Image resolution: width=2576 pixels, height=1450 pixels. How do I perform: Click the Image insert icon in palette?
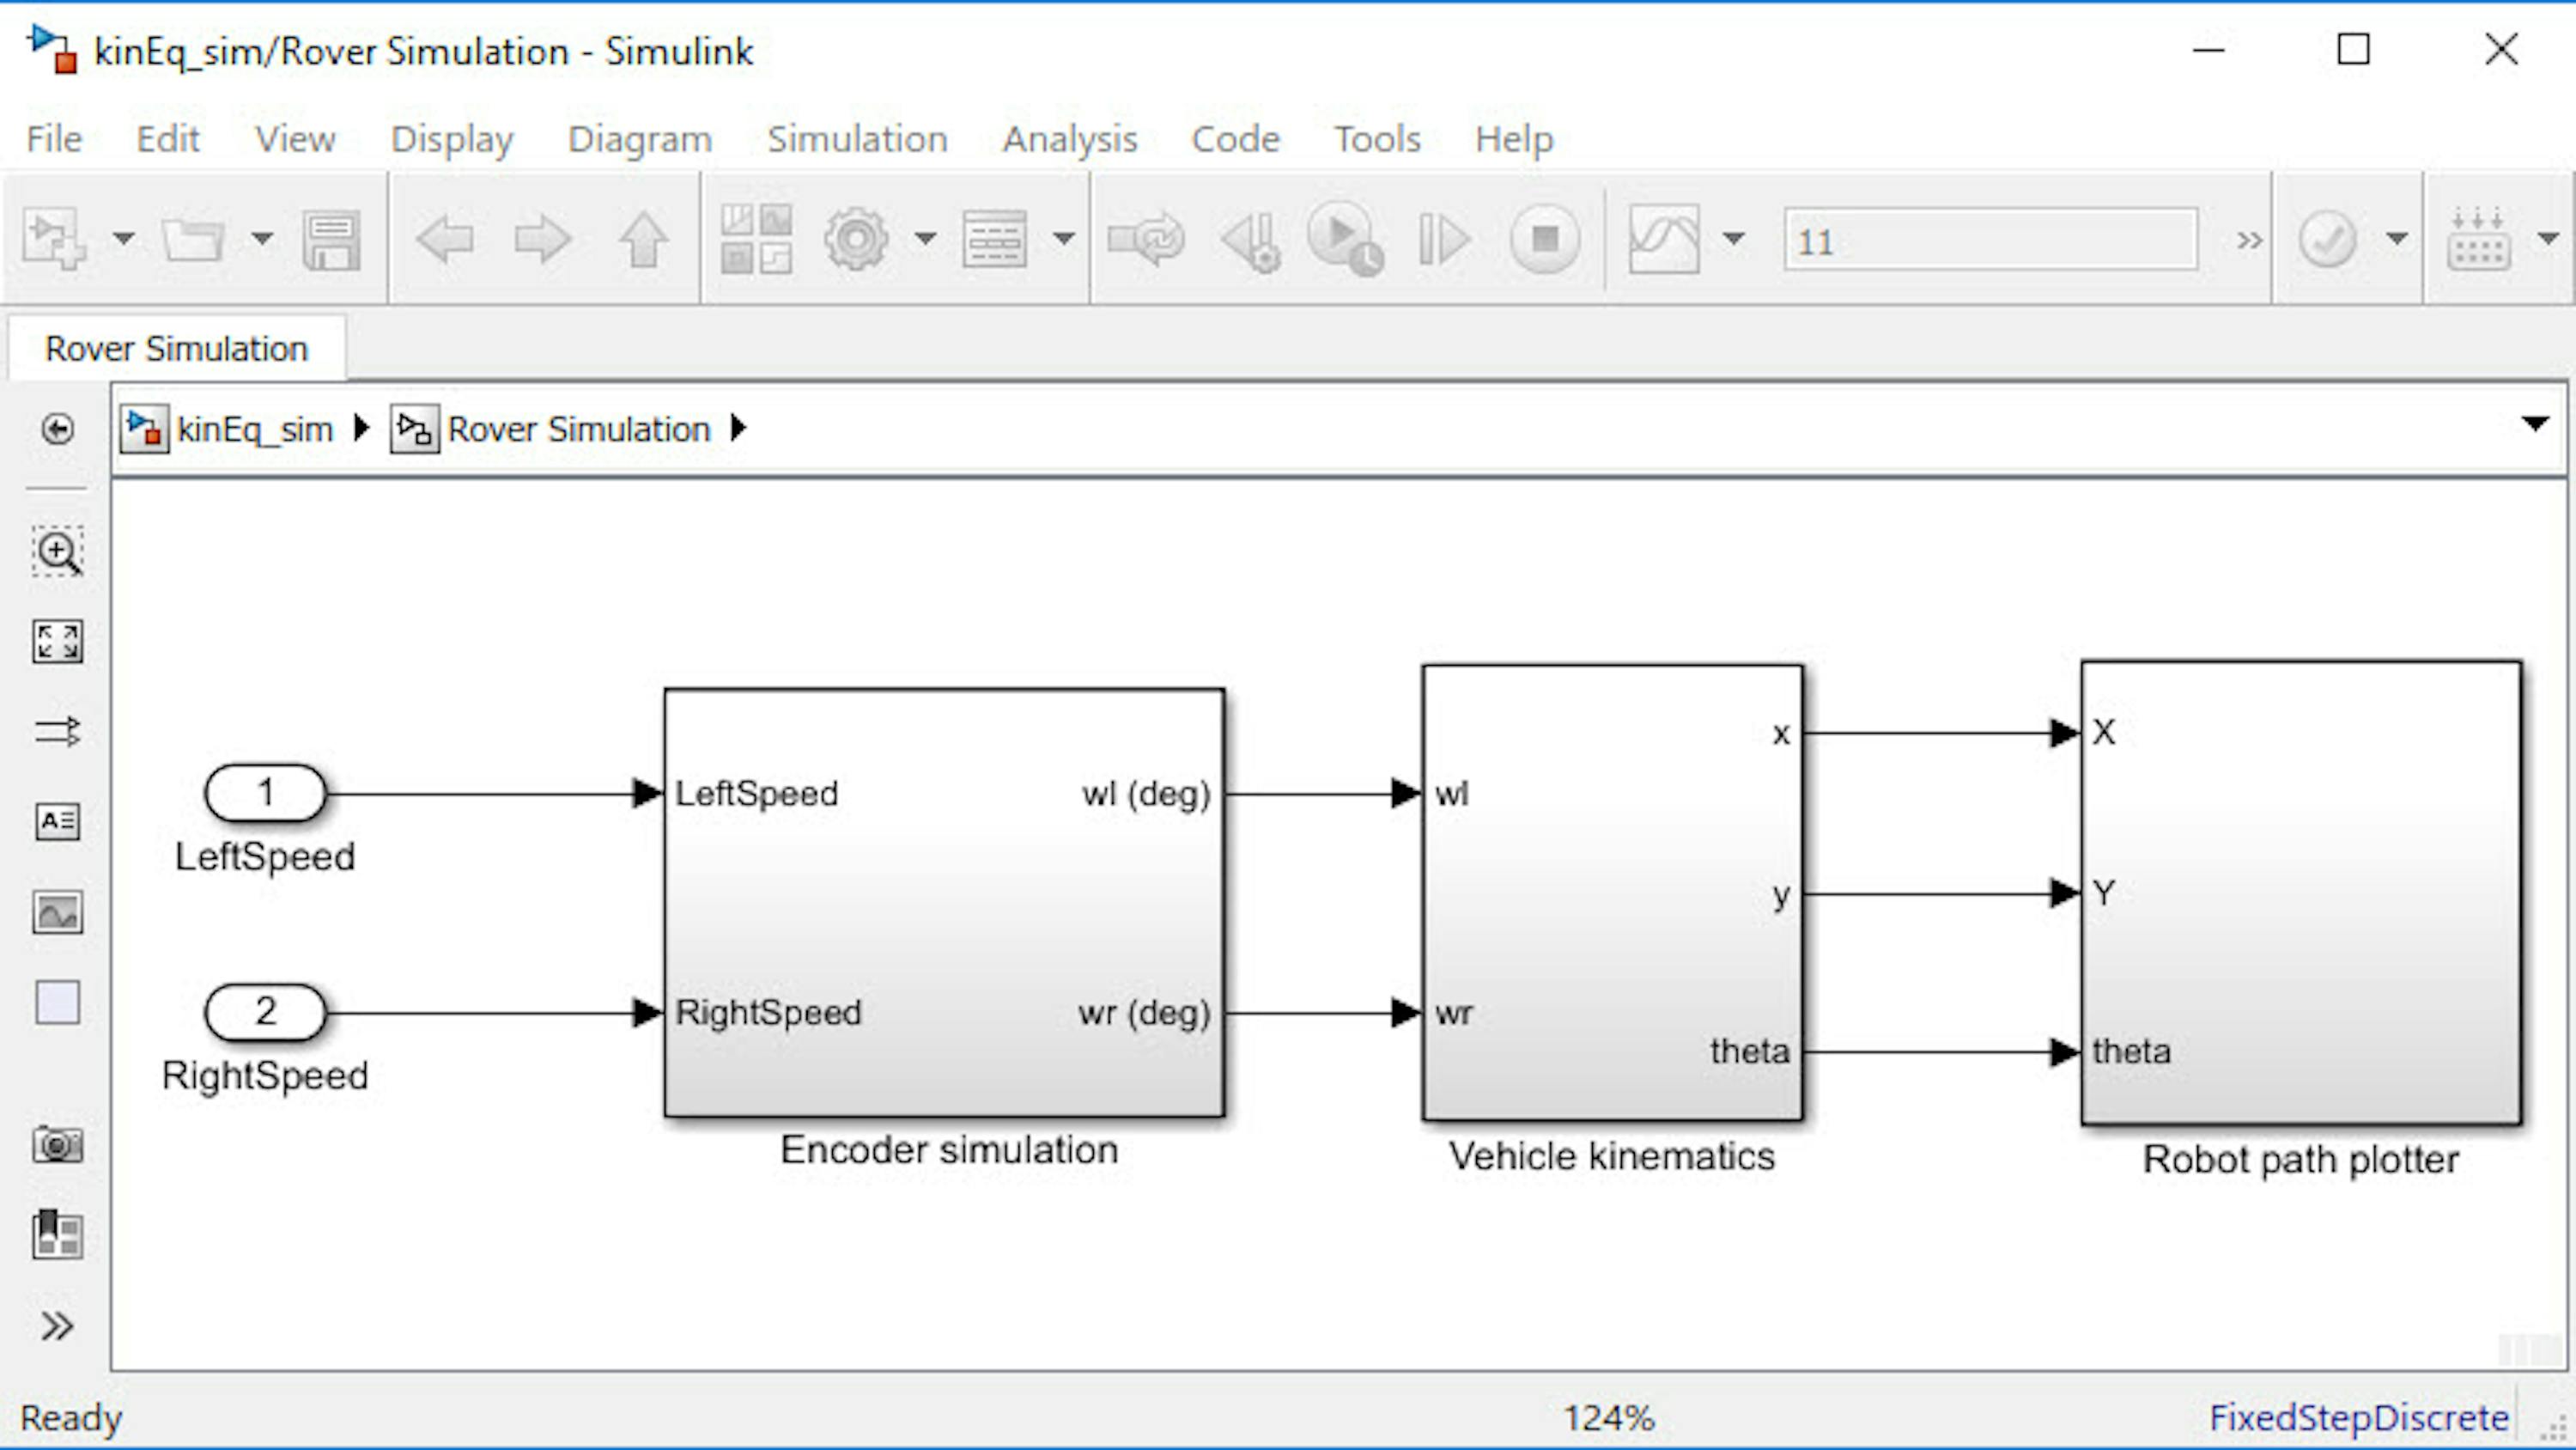(57, 912)
